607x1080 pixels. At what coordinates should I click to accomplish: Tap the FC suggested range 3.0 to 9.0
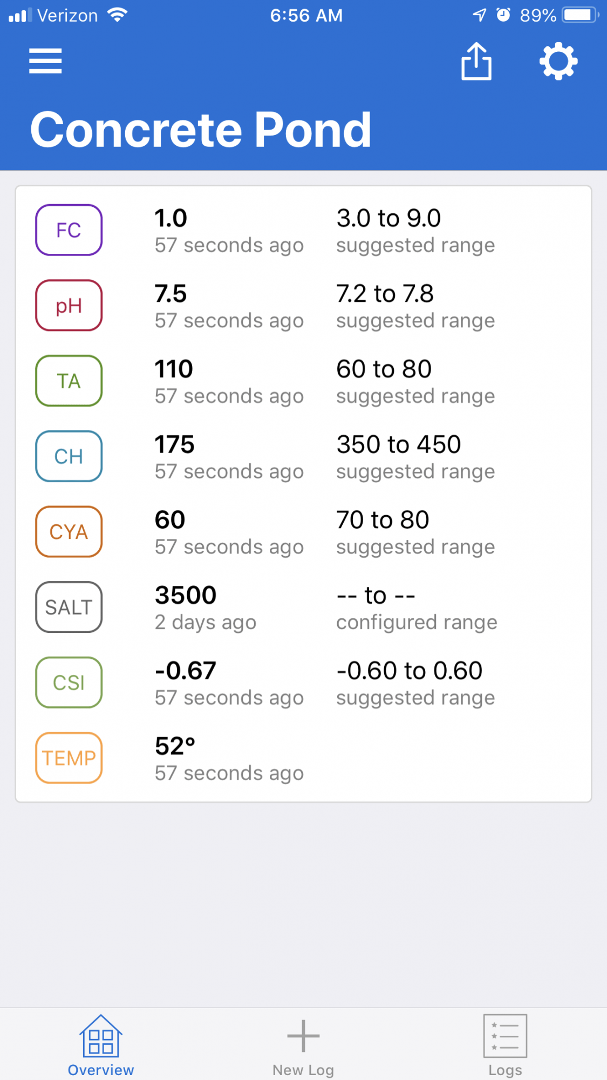point(389,218)
